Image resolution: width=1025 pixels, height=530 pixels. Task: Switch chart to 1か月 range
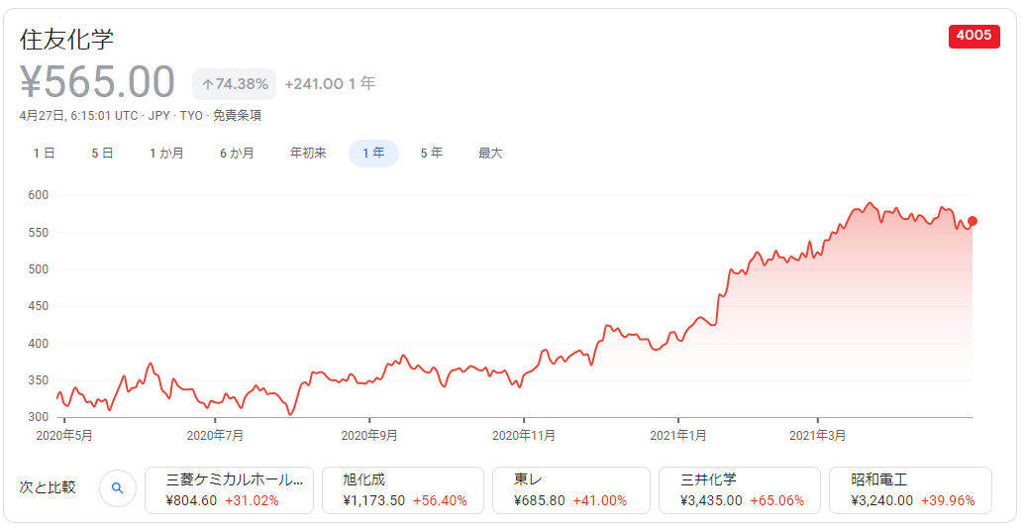click(x=166, y=154)
